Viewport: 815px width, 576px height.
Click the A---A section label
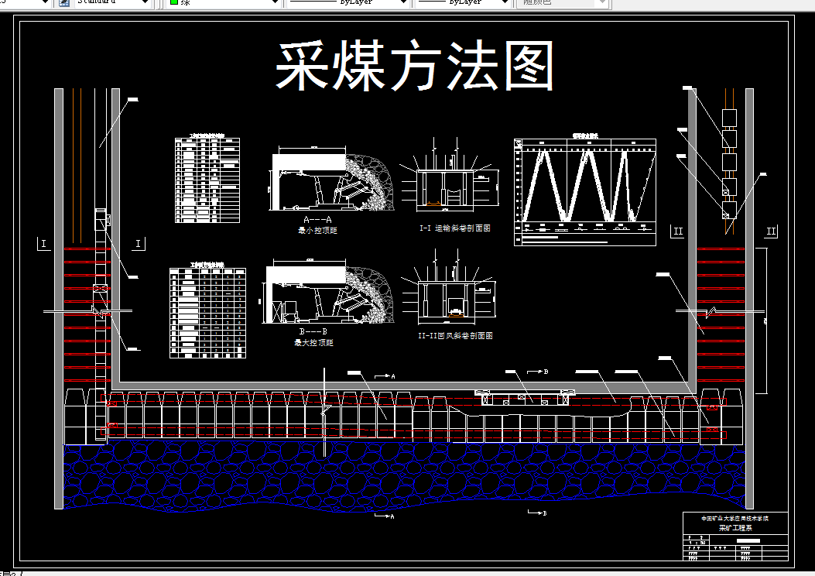tap(317, 220)
